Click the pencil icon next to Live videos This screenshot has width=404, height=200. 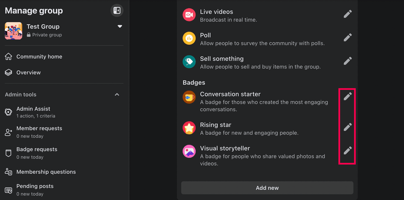[x=347, y=14]
